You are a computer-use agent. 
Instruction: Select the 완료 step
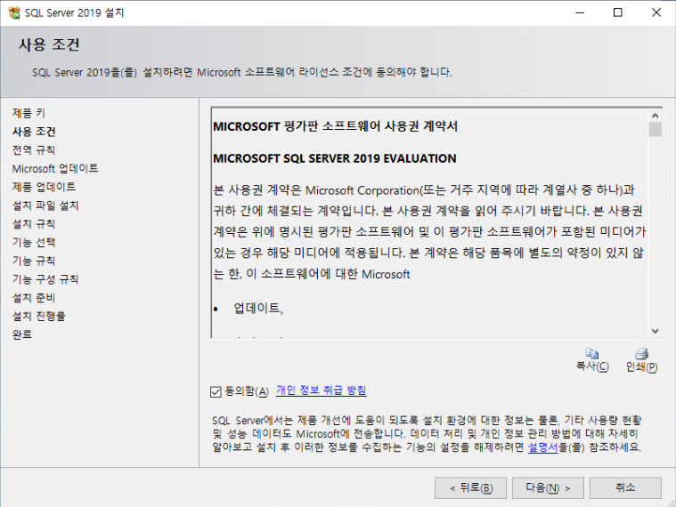[x=22, y=334]
